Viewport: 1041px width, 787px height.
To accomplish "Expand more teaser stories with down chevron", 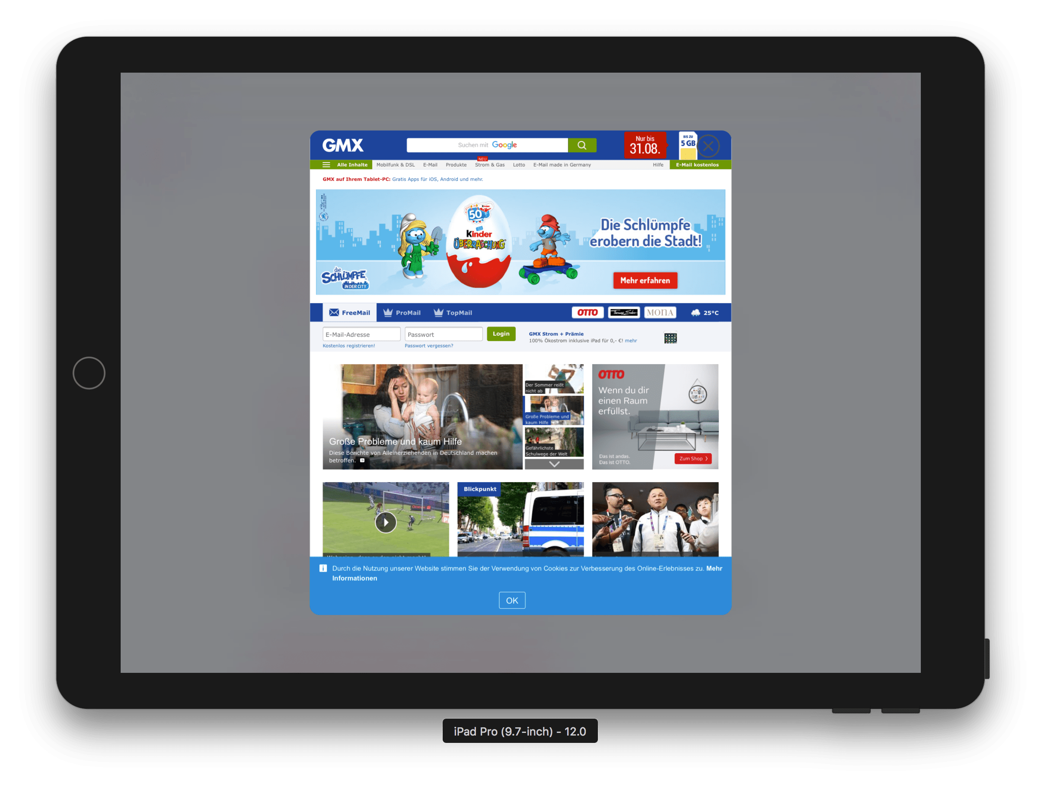I will pyautogui.click(x=554, y=464).
